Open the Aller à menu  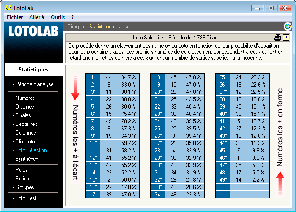37,17
